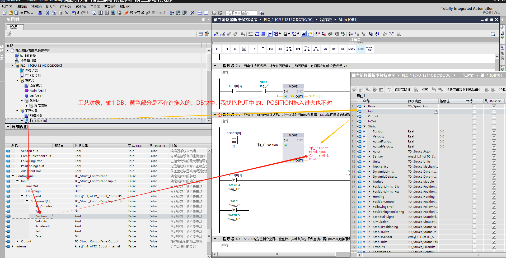The height and width of the screenshot is (258, 506).
Task: Click the project search input field
Action: [241, 13]
